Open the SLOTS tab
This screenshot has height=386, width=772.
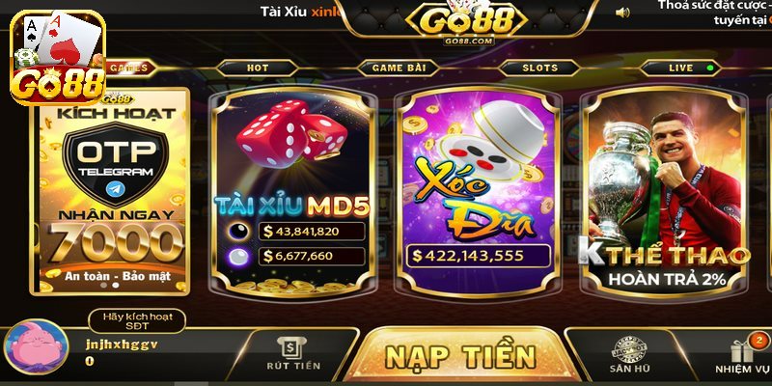pos(540,69)
